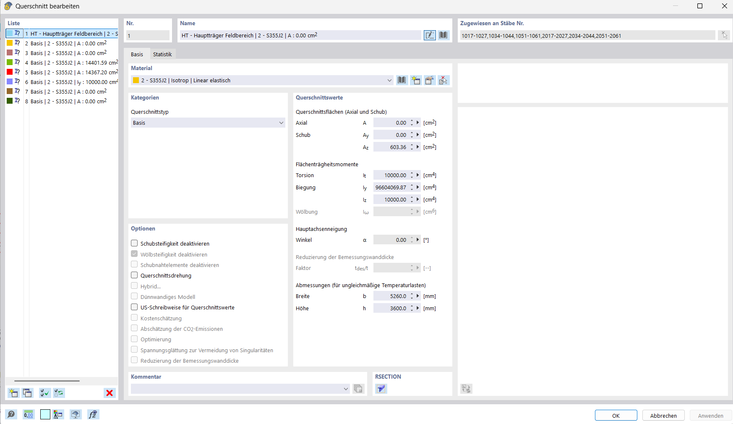Select list row 5 with A : 14367.20 cm2
Image resolution: width=733 pixels, height=424 pixels.
coord(62,72)
